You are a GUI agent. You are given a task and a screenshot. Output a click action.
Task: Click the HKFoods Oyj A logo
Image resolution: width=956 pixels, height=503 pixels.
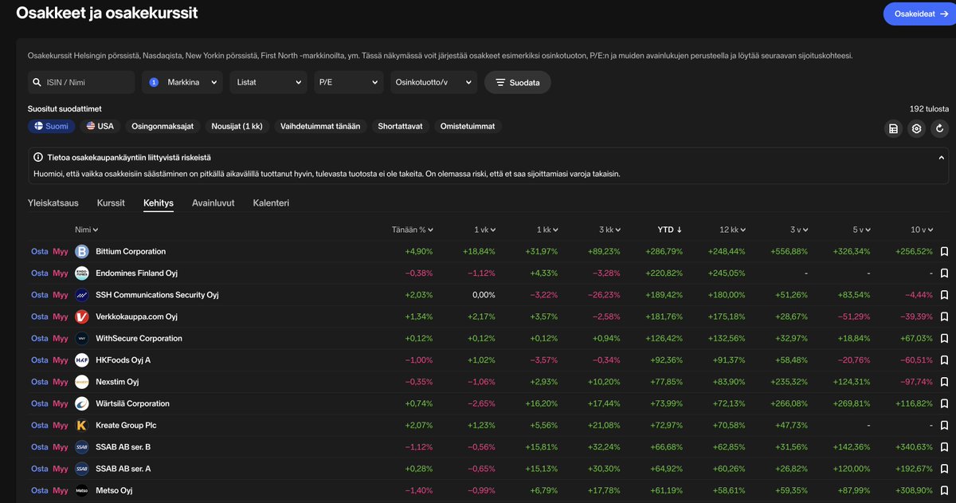81,360
